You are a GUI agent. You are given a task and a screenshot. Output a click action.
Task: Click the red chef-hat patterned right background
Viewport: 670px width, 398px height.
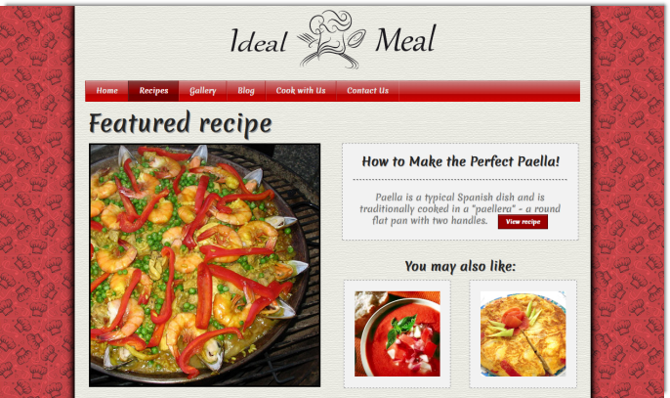(628, 202)
